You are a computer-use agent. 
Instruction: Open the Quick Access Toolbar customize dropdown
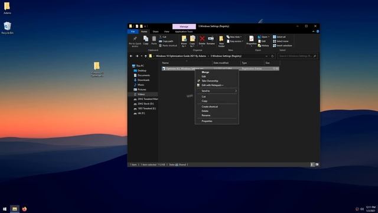pos(145,26)
